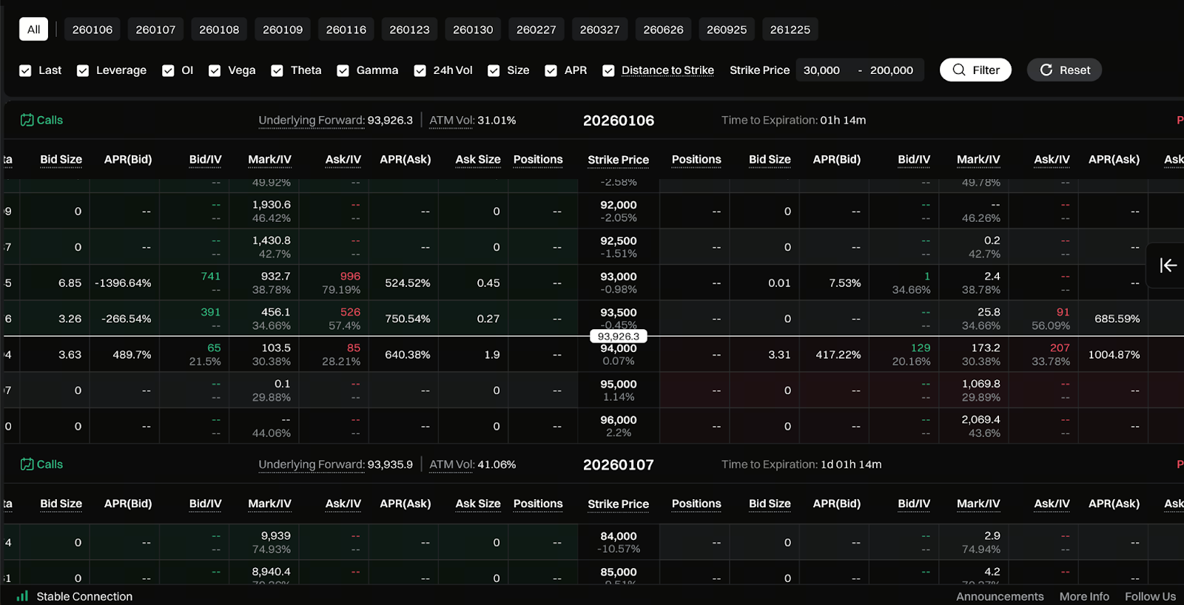Toggle the 24h Vol checkbox
Viewport: 1184px width, 605px height.
click(x=420, y=71)
